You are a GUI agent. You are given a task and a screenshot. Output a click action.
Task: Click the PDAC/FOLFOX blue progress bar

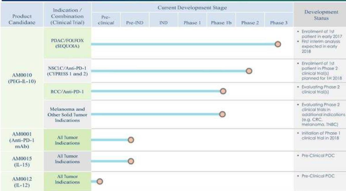[182, 44]
